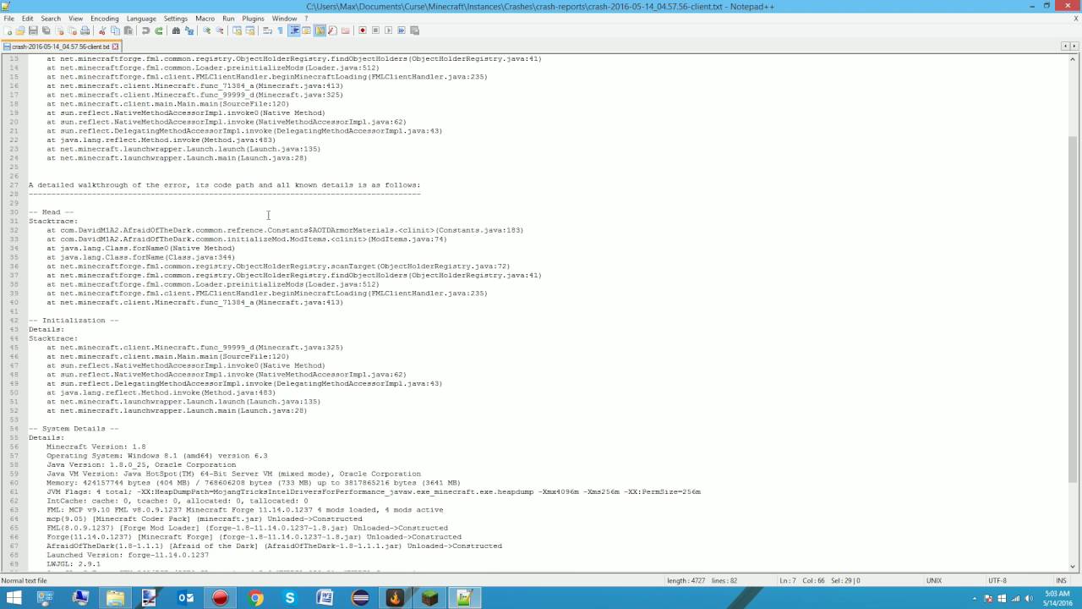Click the Close All toolbar icon
This screenshot has width=1082, height=609.
coord(72,30)
